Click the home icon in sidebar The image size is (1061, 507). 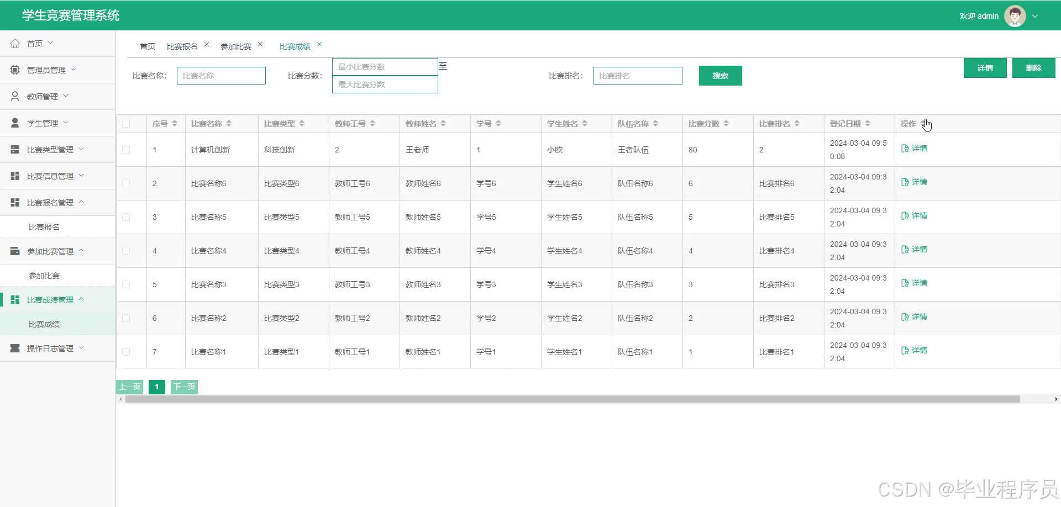(15, 44)
